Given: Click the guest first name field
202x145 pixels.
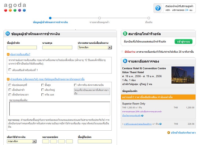Looking at the screenshot, I should (x=22, y=47).
